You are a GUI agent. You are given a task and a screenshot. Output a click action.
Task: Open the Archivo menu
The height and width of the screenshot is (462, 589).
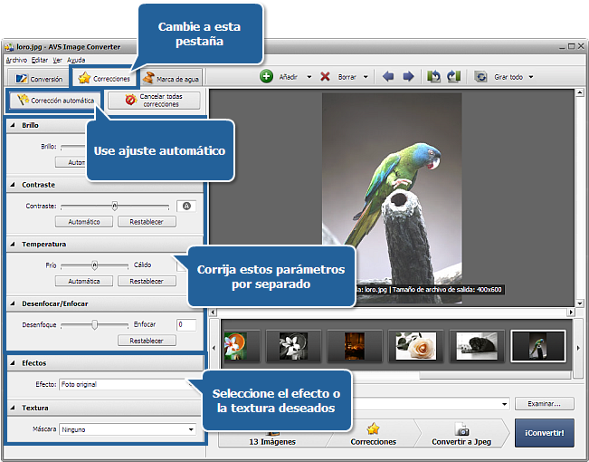[16, 60]
